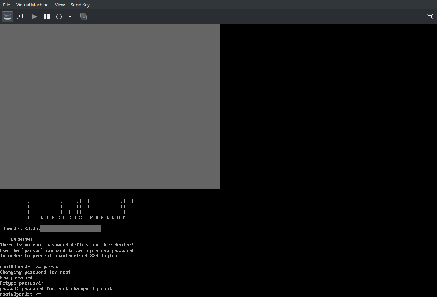Click the 'W I R E L E S S F R E E D O M' banner text
Screen dimensions: 437x297
(x=83, y=217)
